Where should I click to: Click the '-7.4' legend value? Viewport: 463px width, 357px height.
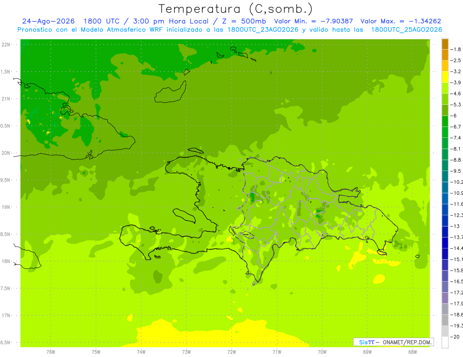(456, 138)
